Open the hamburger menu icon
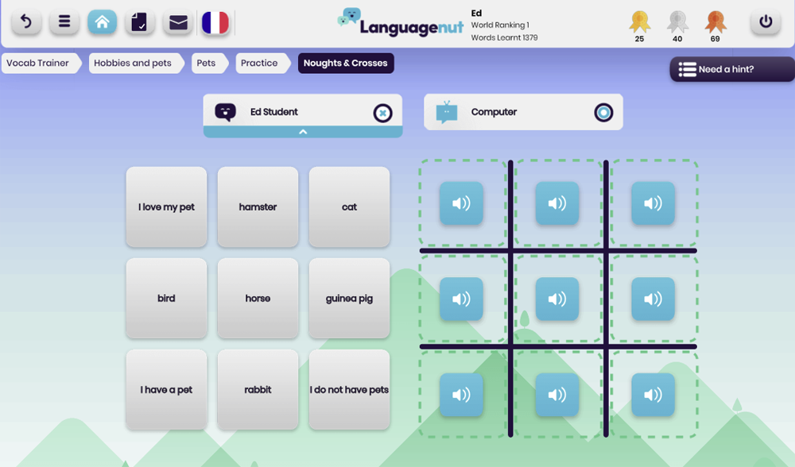This screenshot has width=795, height=467. point(64,21)
